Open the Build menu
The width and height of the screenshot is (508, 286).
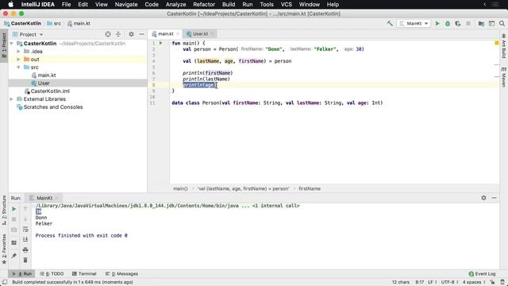(229, 5)
